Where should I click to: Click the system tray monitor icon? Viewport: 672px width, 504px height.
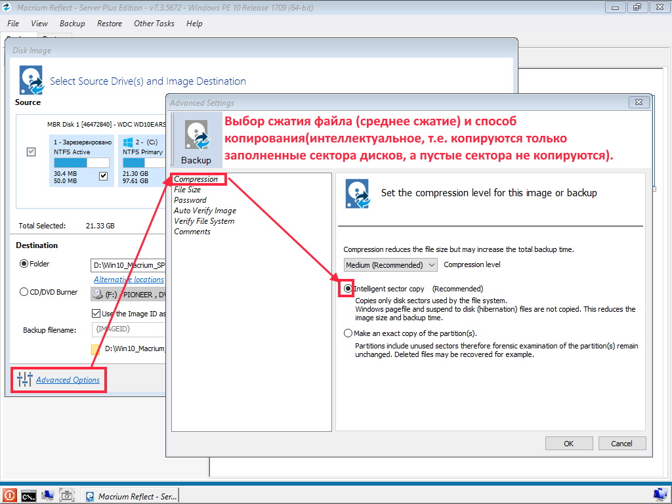coord(660,495)
